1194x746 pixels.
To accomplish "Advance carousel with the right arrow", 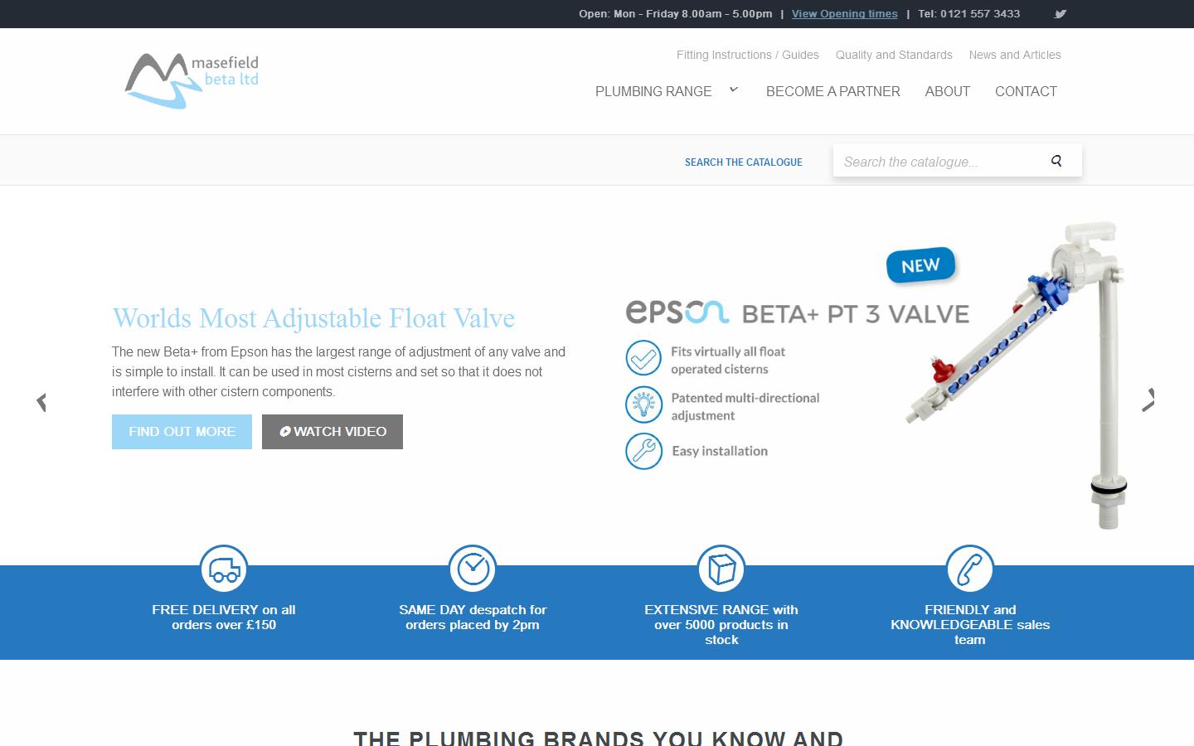I will coord(1149,400).
